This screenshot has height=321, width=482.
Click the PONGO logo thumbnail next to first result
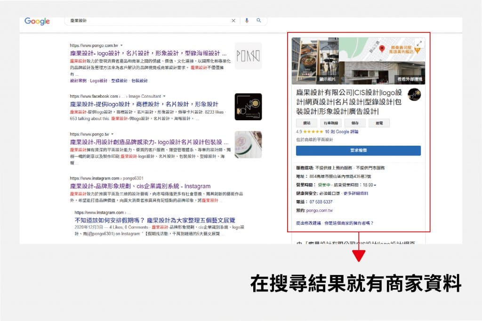point(248,56)
